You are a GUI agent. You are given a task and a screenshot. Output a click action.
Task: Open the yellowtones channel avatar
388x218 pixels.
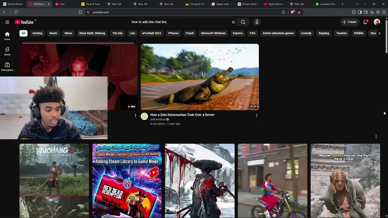point(144,116)
